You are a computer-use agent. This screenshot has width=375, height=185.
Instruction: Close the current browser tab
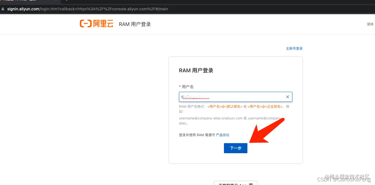point(57,1)
